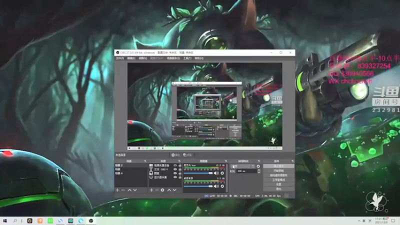Click the 退出 exit button
400x225 pixels.
(x=278, y=189)
